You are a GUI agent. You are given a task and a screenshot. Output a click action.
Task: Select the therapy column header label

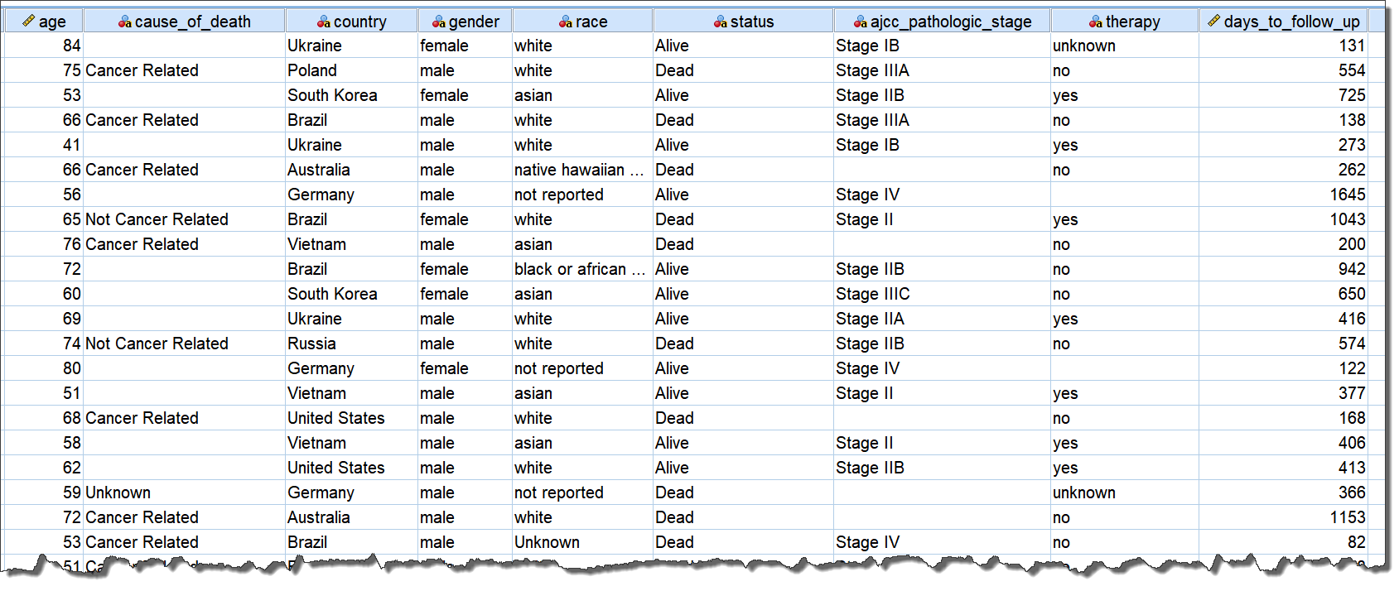[1132, 22]
